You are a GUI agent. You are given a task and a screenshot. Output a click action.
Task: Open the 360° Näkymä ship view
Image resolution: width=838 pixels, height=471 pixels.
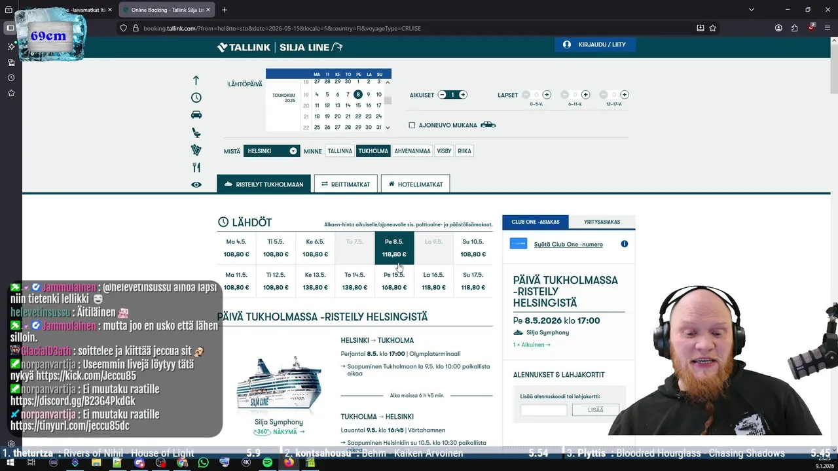[278, 432]
